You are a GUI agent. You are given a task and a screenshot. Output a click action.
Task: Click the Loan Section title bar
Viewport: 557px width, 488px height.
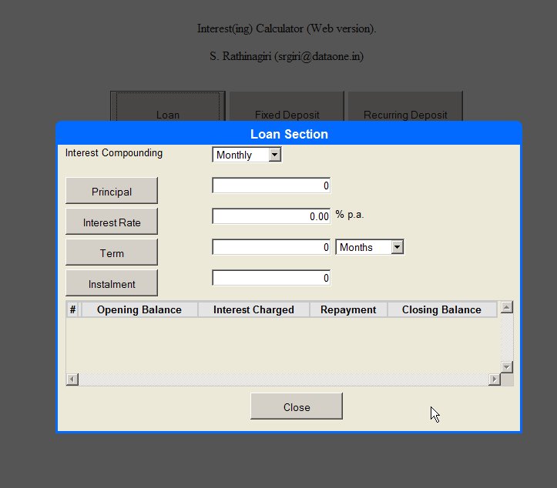click(289, 134)
